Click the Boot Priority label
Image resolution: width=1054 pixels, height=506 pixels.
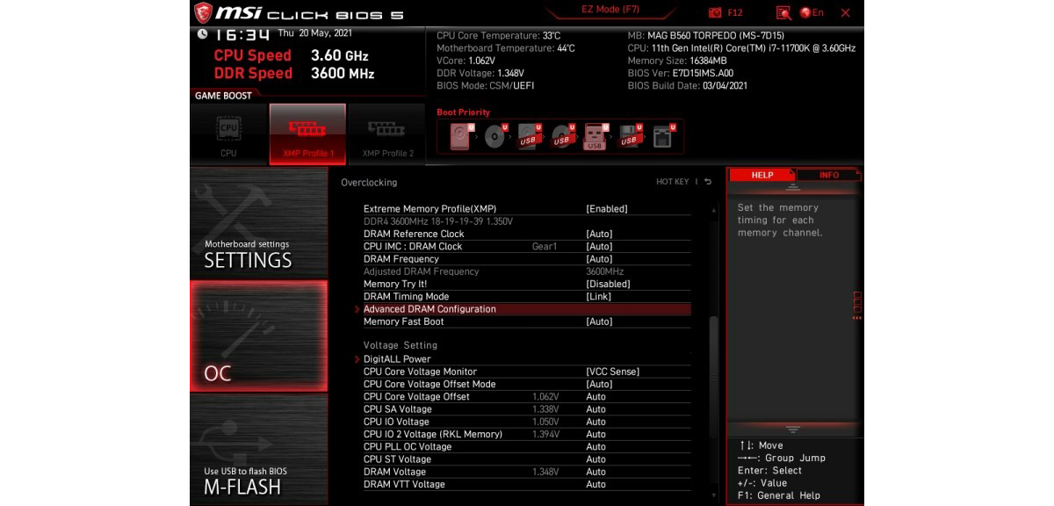(x=463, y=112)
